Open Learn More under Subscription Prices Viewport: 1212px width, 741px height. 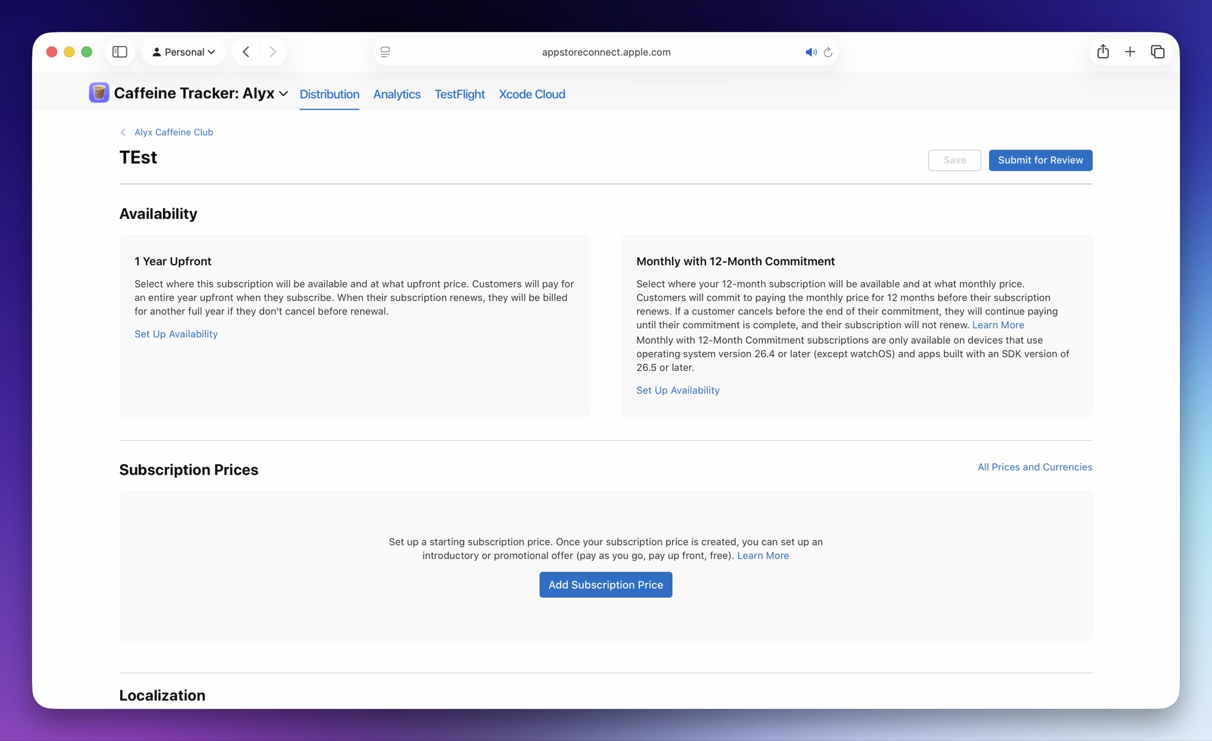point(763,555)
